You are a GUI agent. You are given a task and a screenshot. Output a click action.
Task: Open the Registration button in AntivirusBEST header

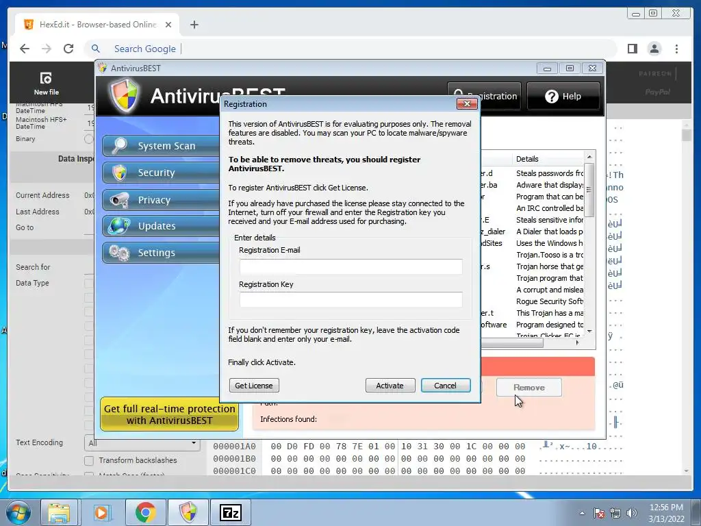484,96
